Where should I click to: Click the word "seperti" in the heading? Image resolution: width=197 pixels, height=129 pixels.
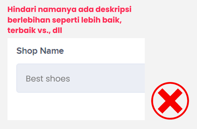68,20
